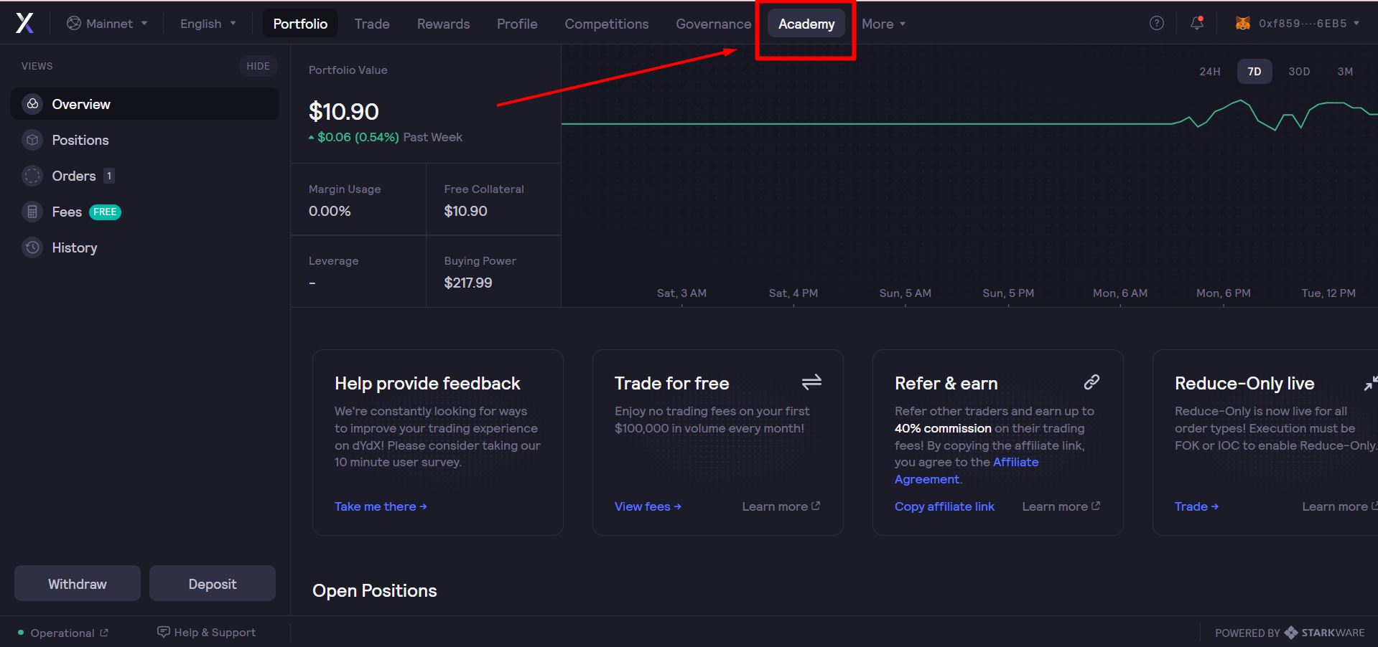Select the 24H chart range

click(1210, 72)
